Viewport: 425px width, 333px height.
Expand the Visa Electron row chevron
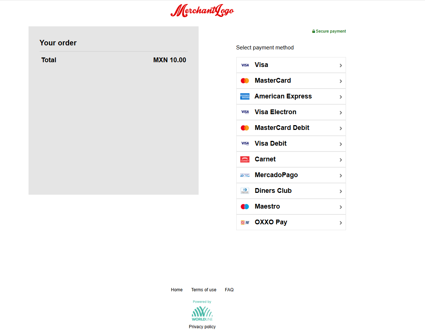click(341, 113)
